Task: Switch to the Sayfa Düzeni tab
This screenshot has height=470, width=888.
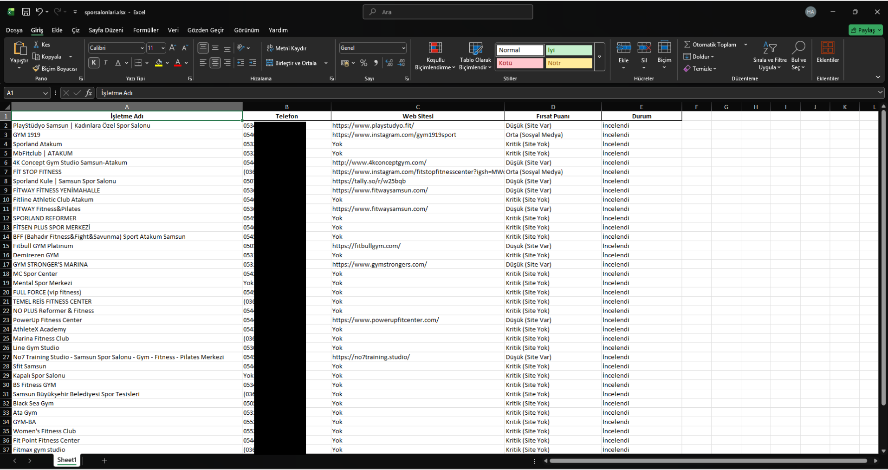Action: [106, 30]
